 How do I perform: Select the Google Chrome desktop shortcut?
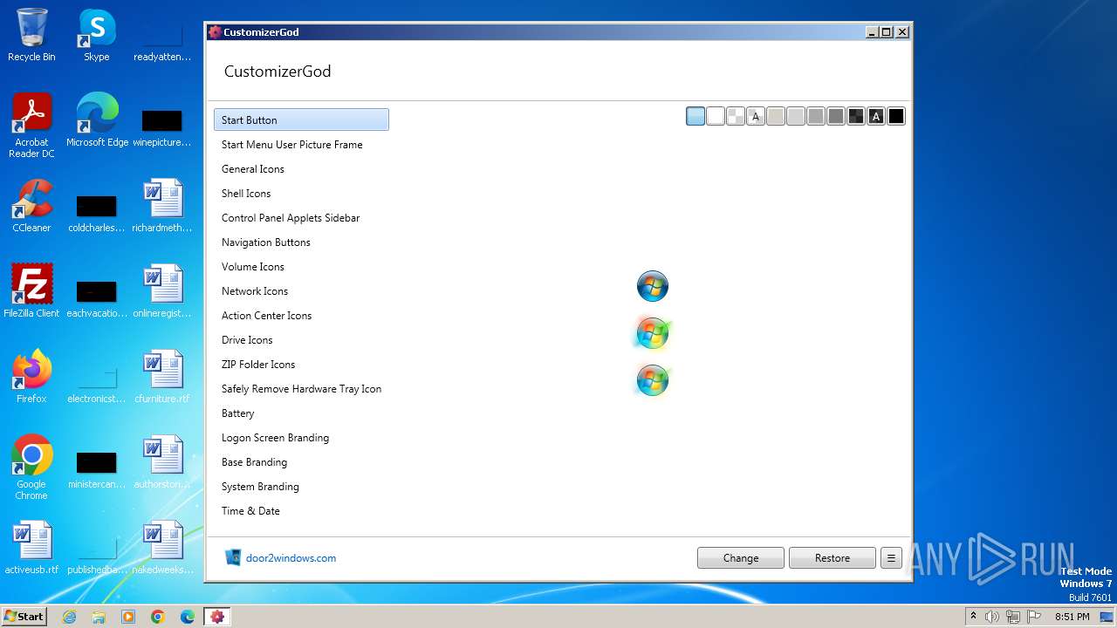pos(31,468)
